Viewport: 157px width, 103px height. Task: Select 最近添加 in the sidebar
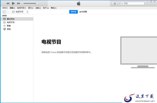(17, 19)
